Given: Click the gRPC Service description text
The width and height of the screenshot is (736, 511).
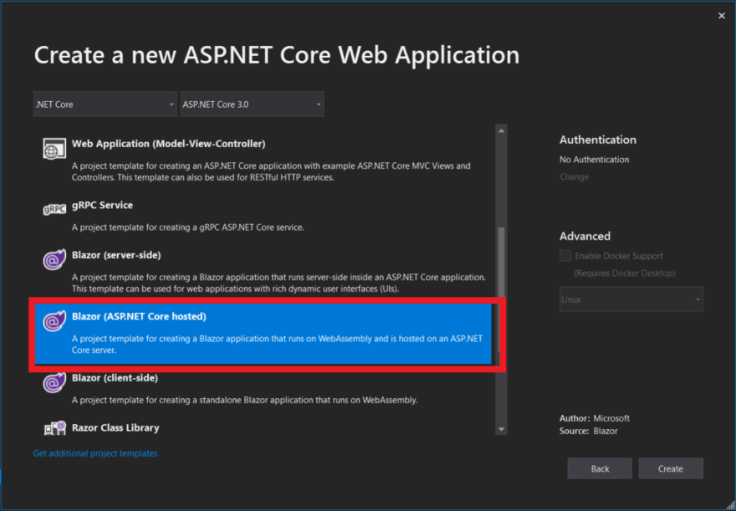Looking at the screenshot, I should tap(187, 227).
